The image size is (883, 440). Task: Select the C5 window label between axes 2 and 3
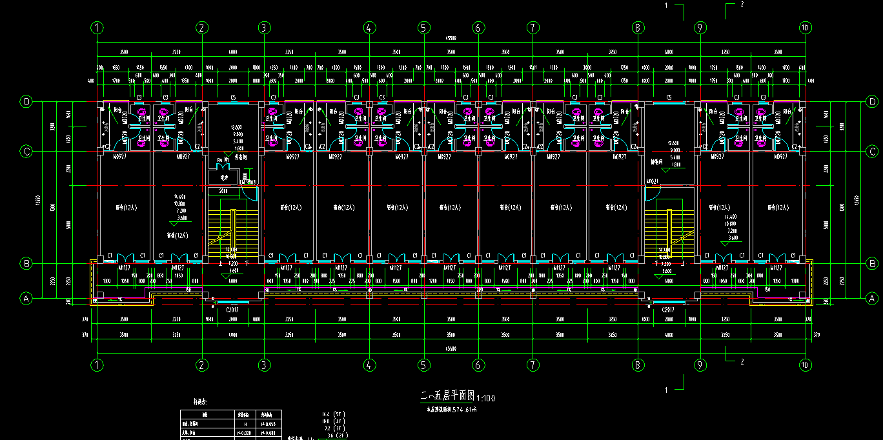233,97
